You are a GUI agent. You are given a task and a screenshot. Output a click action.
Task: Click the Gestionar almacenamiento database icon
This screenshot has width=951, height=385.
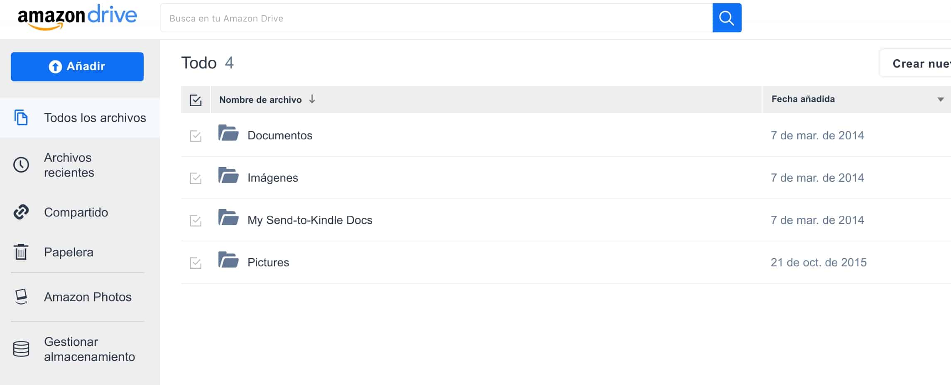pyautogui.click(x=21, y=349)
